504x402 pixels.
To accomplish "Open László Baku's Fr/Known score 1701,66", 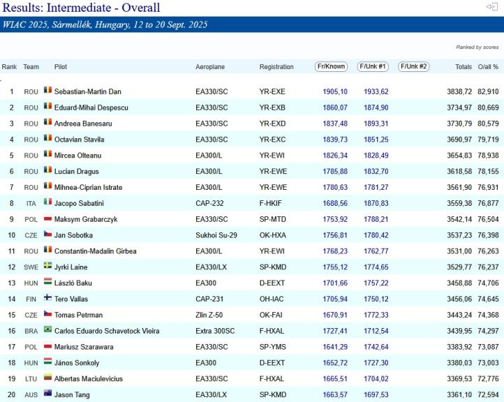I will 334,283.
